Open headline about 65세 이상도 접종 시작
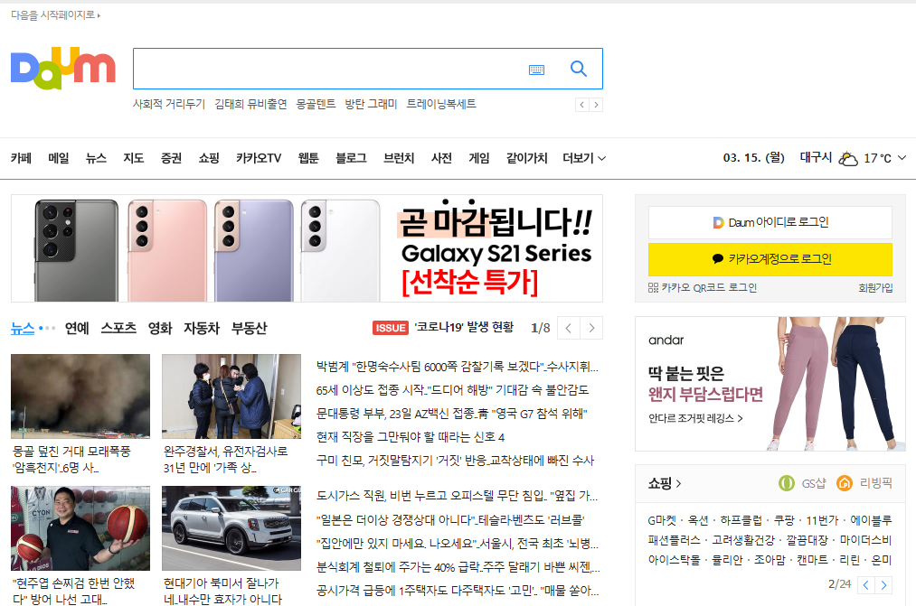 point(452,389)
